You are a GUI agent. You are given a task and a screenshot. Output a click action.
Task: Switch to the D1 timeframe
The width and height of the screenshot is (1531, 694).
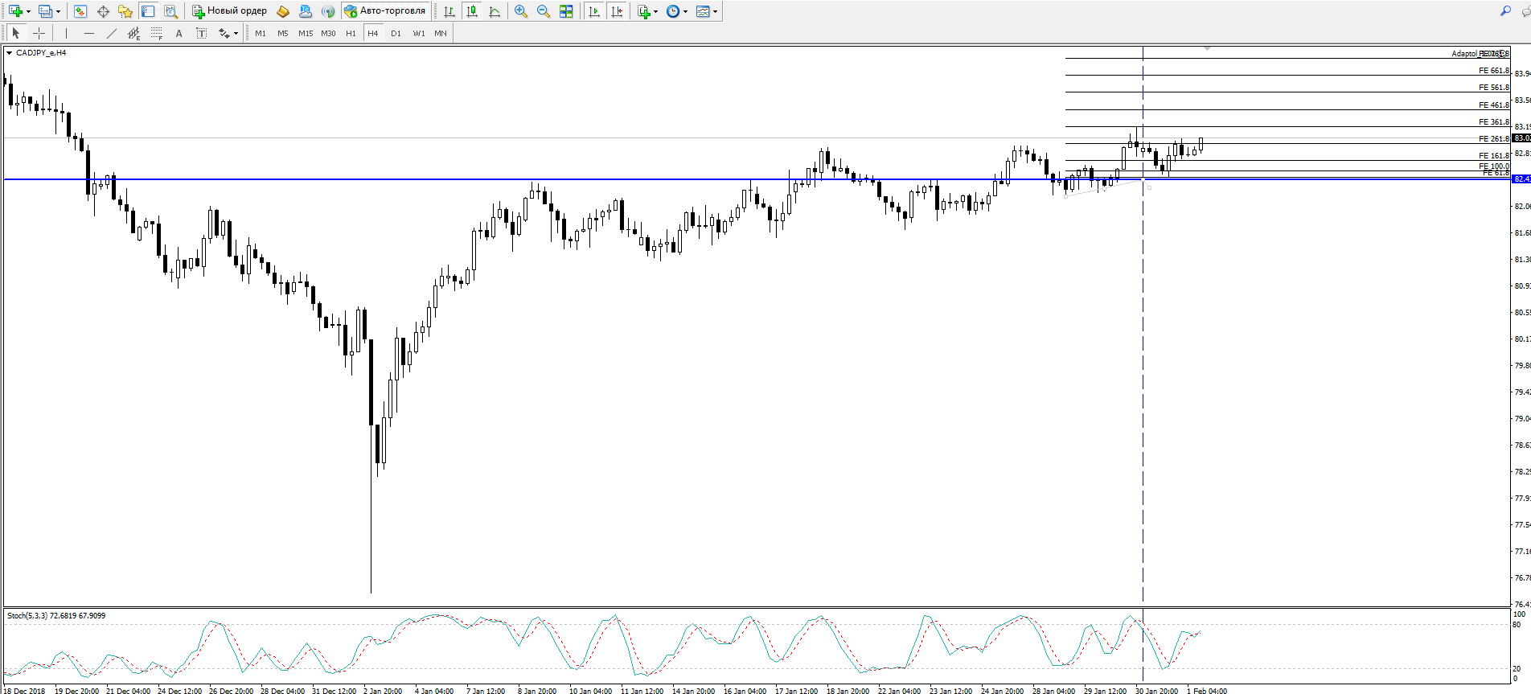396,33
